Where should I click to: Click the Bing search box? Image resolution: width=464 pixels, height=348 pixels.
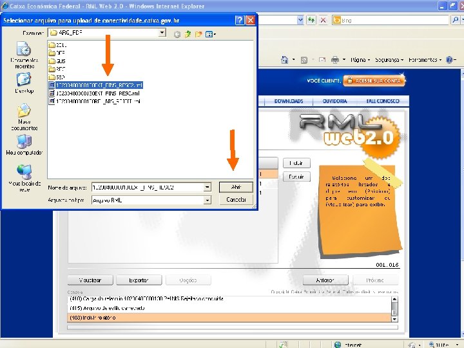[x=391, y=20]
